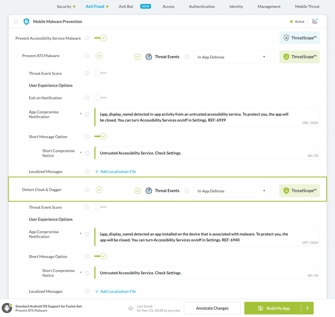
Task: Collapse the Mobile Malware Prevention section
Action: (x=16, y=22)
